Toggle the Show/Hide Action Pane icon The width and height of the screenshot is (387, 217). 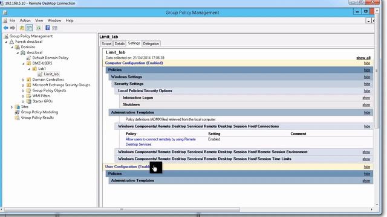55,28
